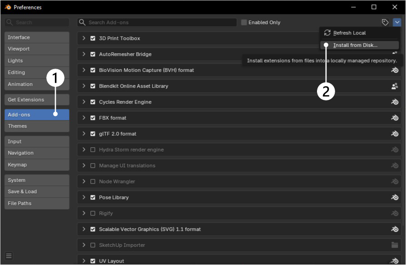Enable the Node Wrangler add-on
406x265 pixels.
(x=93, y=181)
